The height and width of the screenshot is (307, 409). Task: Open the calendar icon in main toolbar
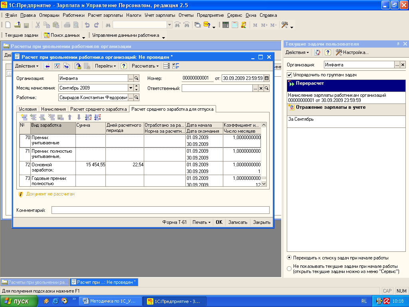coord(235,25)
